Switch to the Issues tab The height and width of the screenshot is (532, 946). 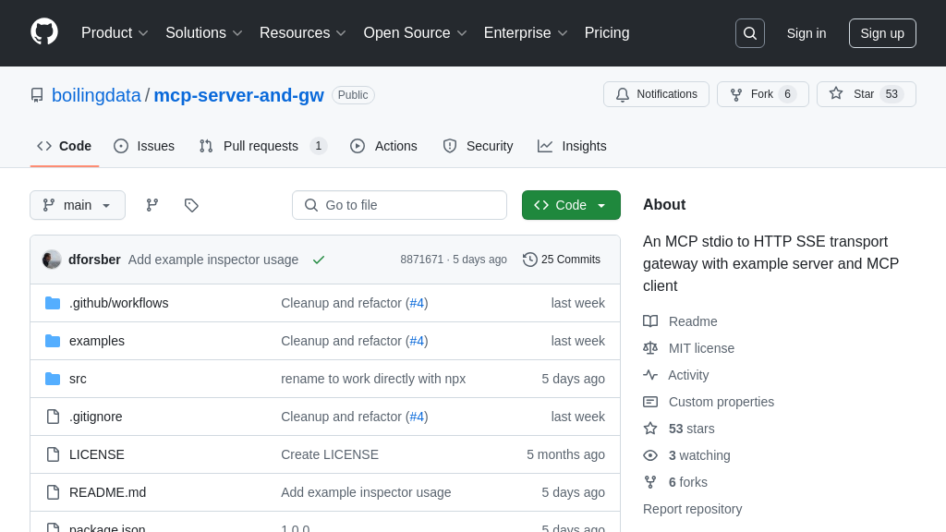(144, 146)
